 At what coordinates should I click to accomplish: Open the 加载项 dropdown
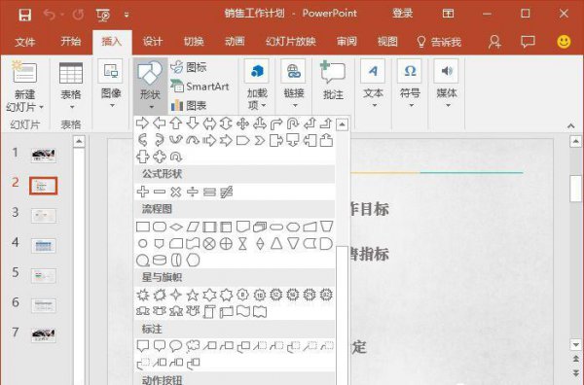[x=257, y=86]
